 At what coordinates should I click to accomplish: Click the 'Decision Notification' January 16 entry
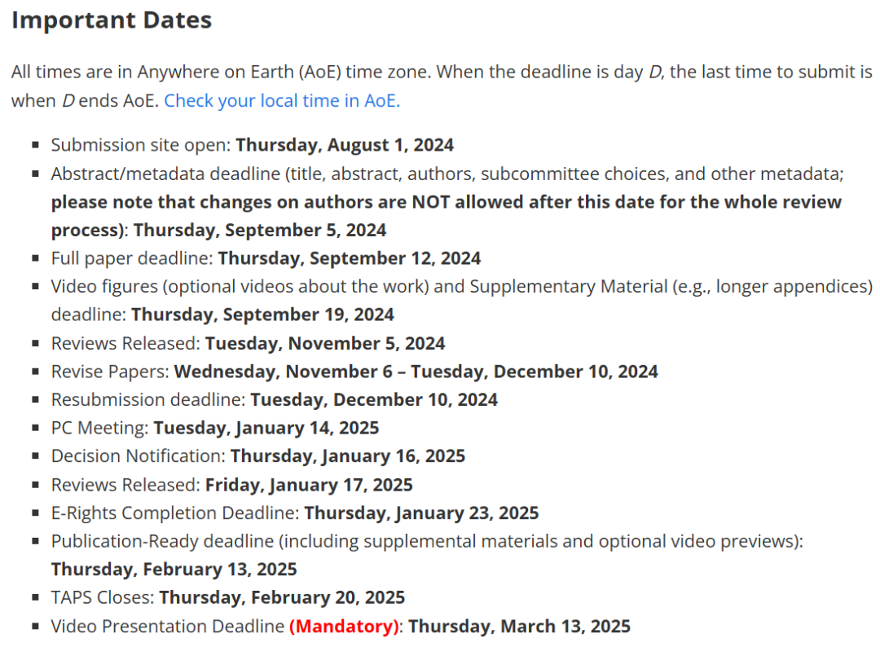(x=257, y=456)
